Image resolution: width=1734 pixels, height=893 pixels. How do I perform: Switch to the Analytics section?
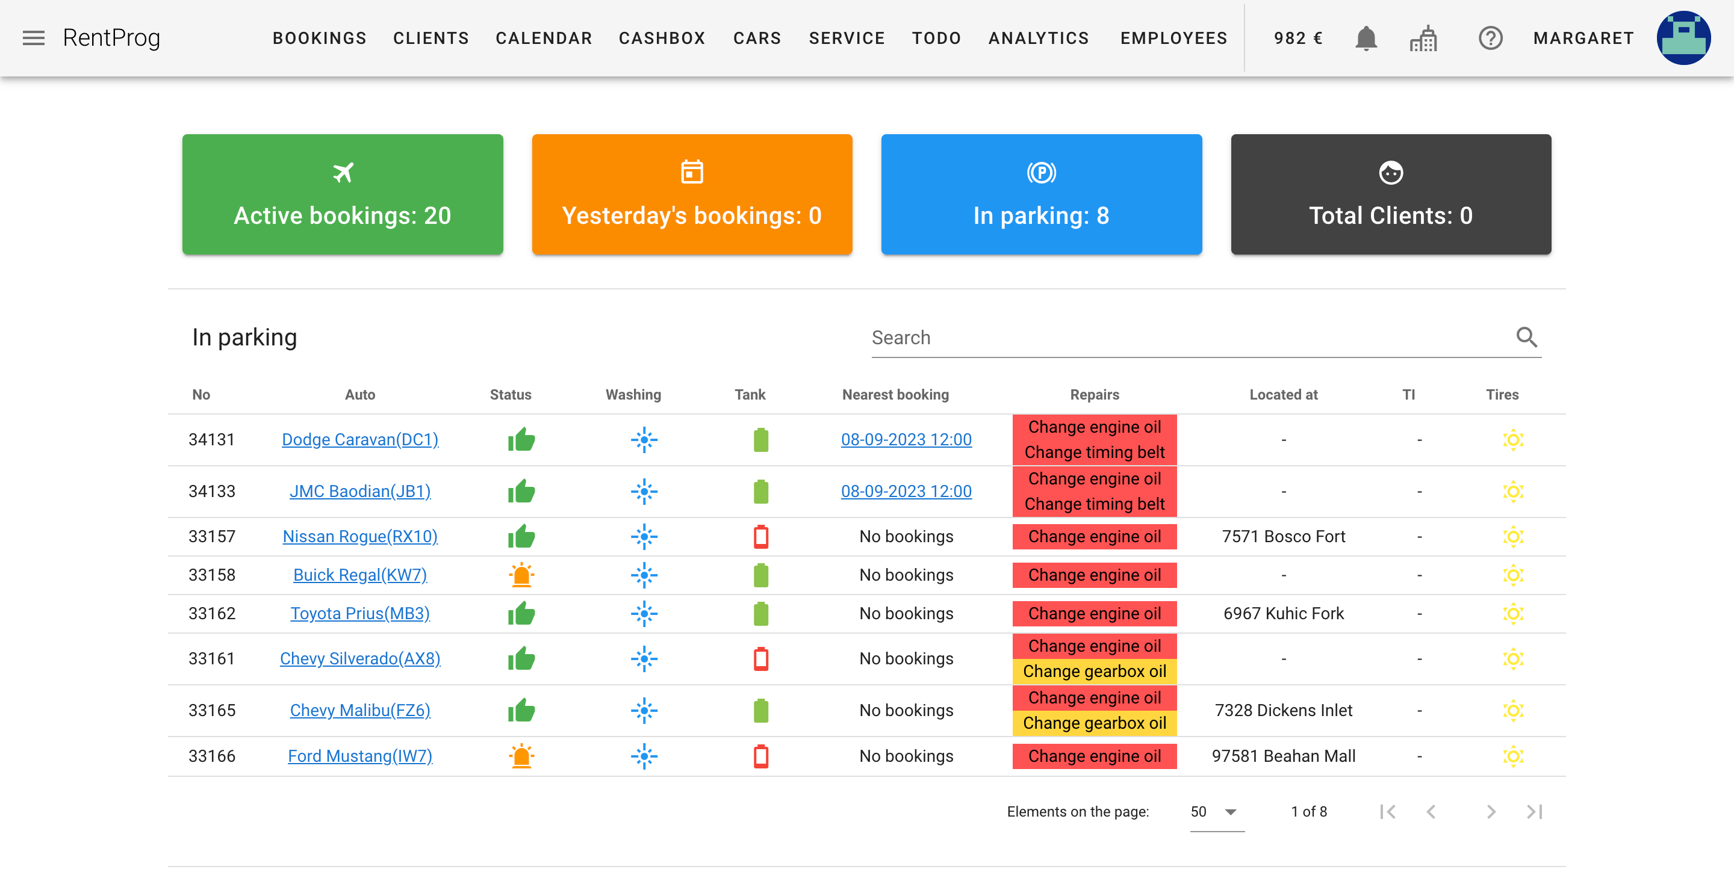click(x=1038, y=39)
